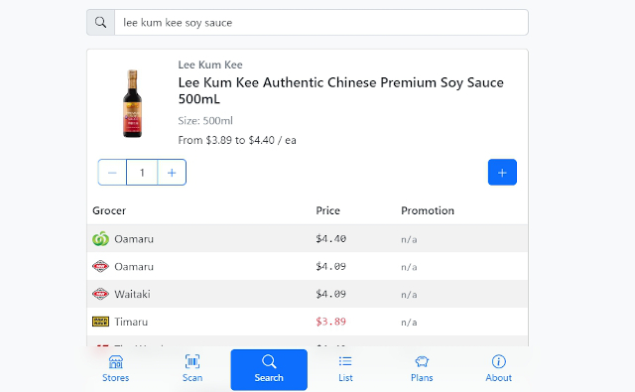Screen dimensions: 635x392
Task: Click the green Countdown logo for Oamaru
Action: click(100, 239)
